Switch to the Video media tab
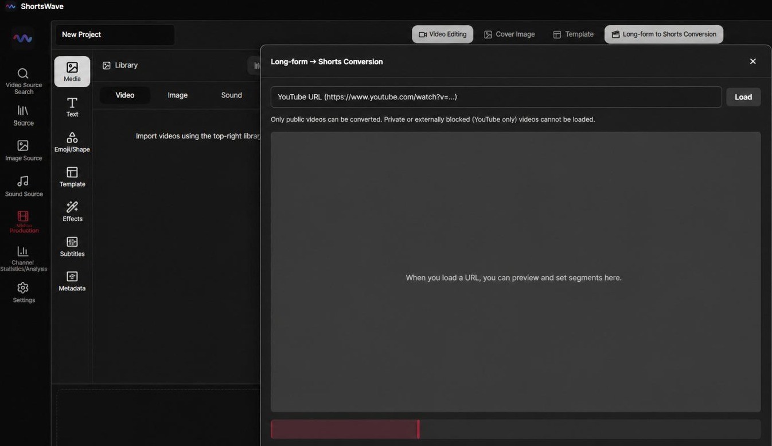 click(125, 95)
